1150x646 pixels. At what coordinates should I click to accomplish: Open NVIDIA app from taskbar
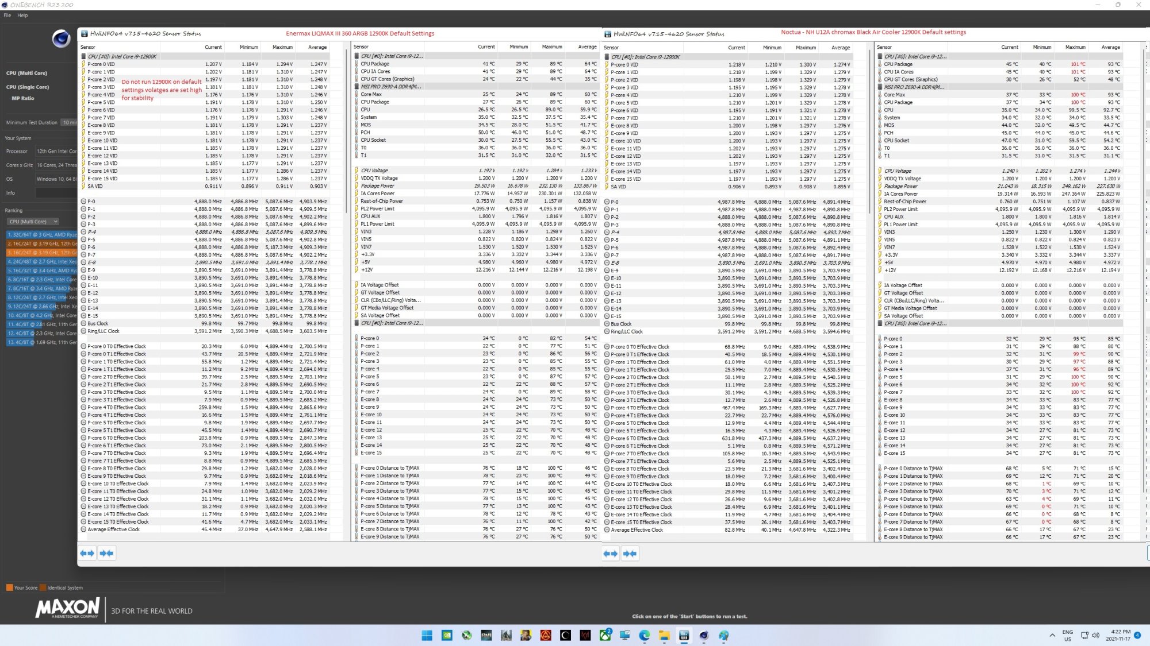tap(447, 635)
